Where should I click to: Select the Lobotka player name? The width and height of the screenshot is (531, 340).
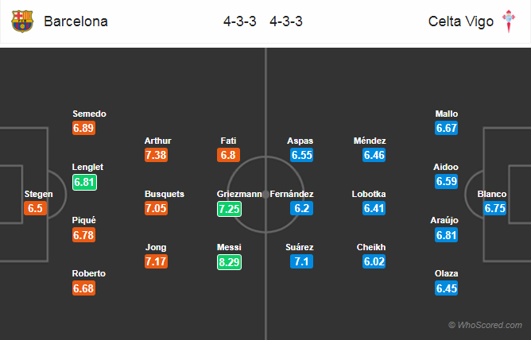pyautogui.click(x=369, y=194)
